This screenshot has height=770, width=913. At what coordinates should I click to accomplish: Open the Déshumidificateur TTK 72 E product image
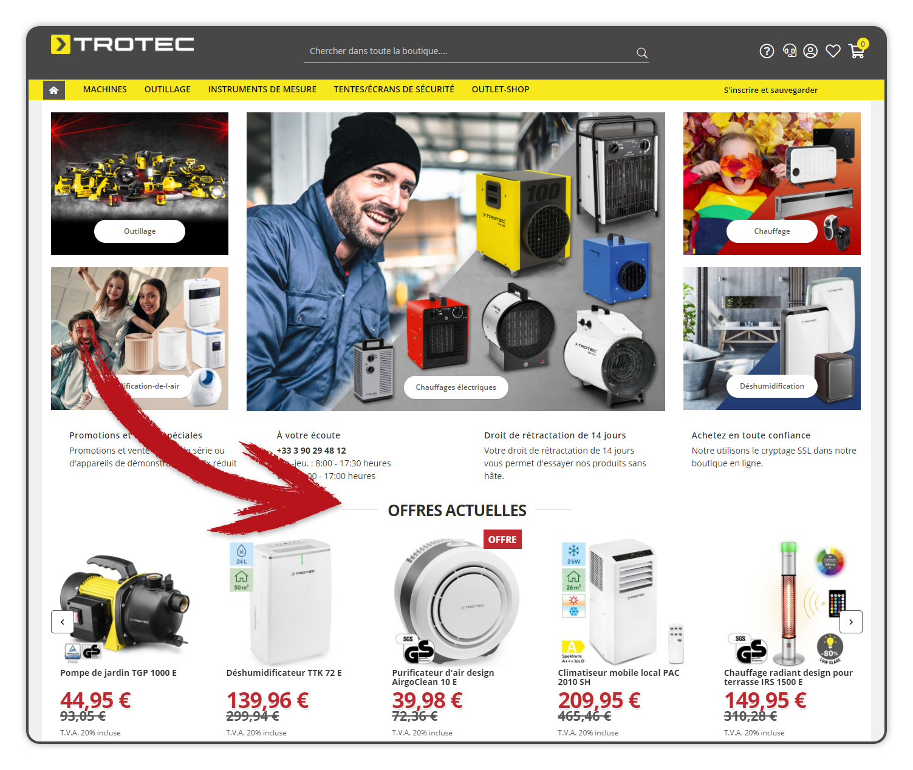pos(284,601)
